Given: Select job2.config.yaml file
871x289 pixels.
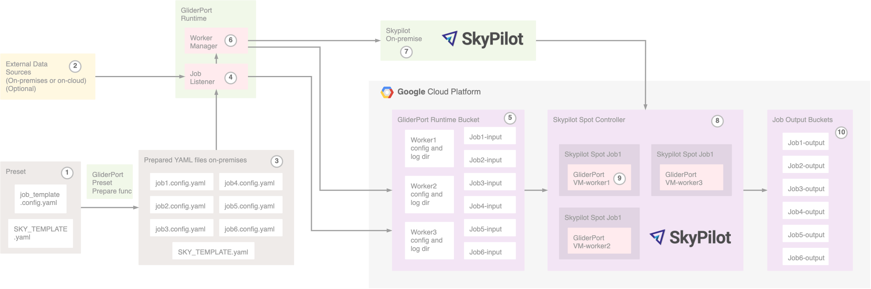Looking at the screenshot, I should pyautogui.click(x=182, y=205).
